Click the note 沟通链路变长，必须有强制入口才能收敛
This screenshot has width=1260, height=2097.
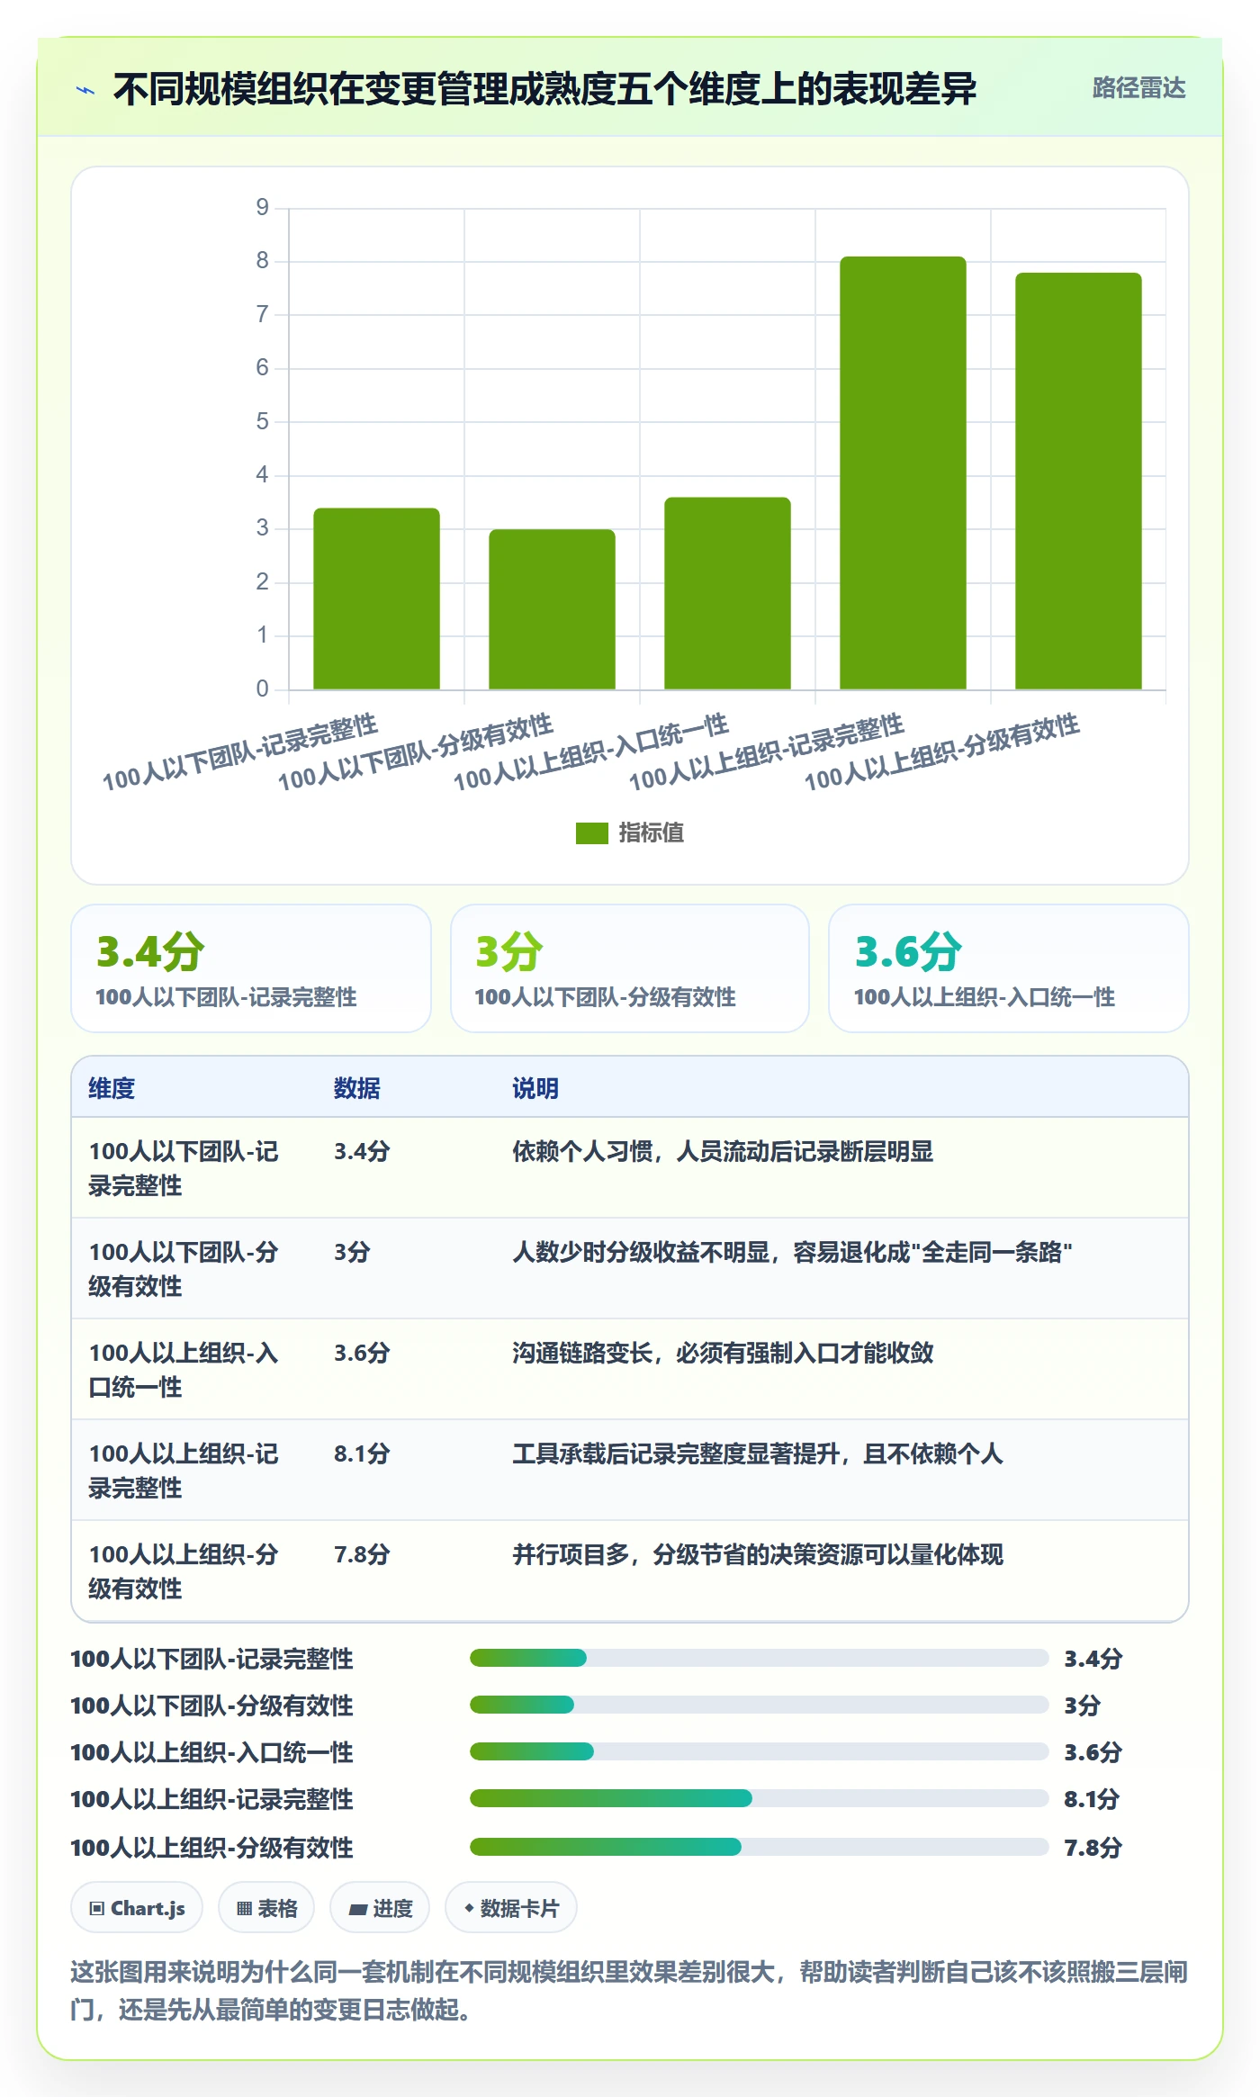click(723, 1353)
